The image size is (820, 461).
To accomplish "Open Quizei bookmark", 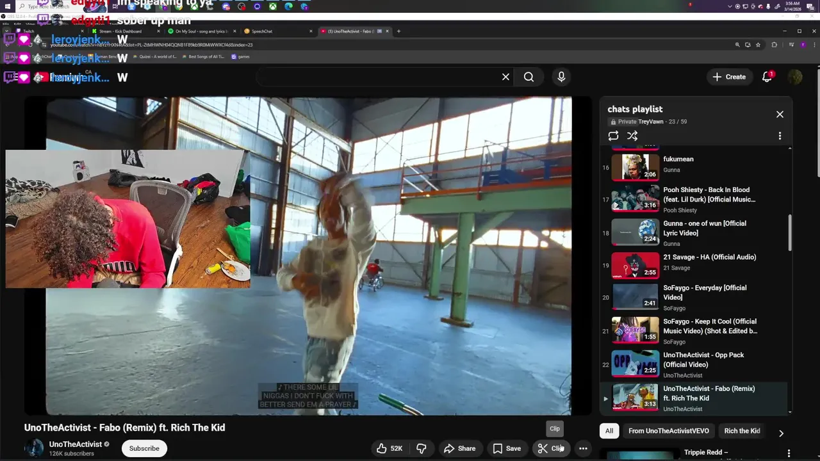I will point(153,56).
